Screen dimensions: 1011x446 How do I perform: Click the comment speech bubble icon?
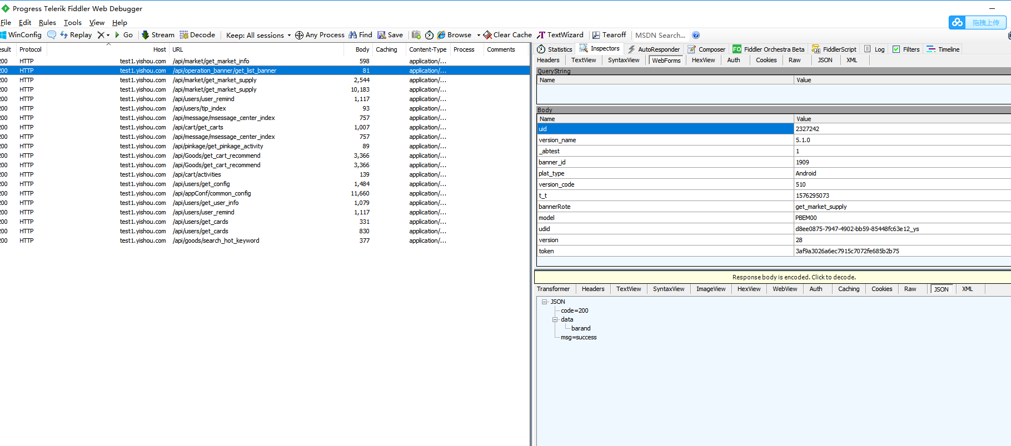[x=52, y=35]
